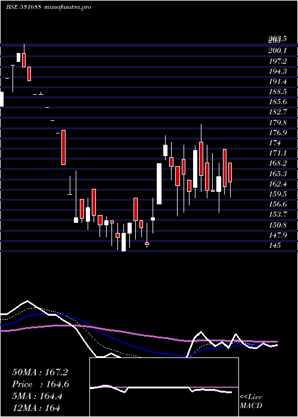Click the 174 price axis label
This screenshot has width=298, height=417.
275,143
